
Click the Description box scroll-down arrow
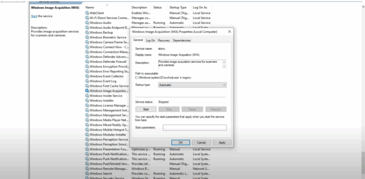[x=225, y=67]
